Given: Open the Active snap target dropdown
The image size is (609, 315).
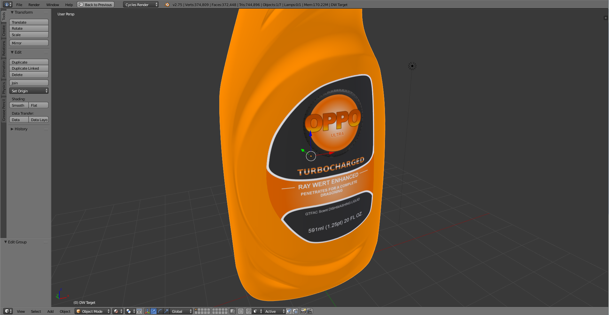Looking at the screenshot, I should click(274, 311).
